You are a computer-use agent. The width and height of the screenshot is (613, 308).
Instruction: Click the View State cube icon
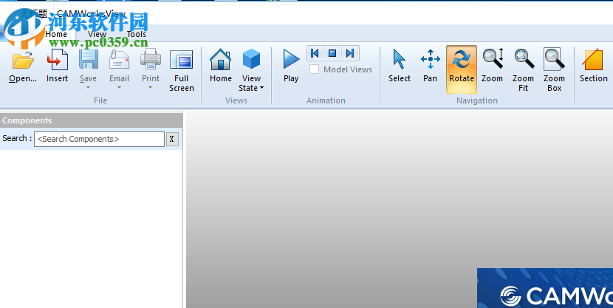point(251,59)
